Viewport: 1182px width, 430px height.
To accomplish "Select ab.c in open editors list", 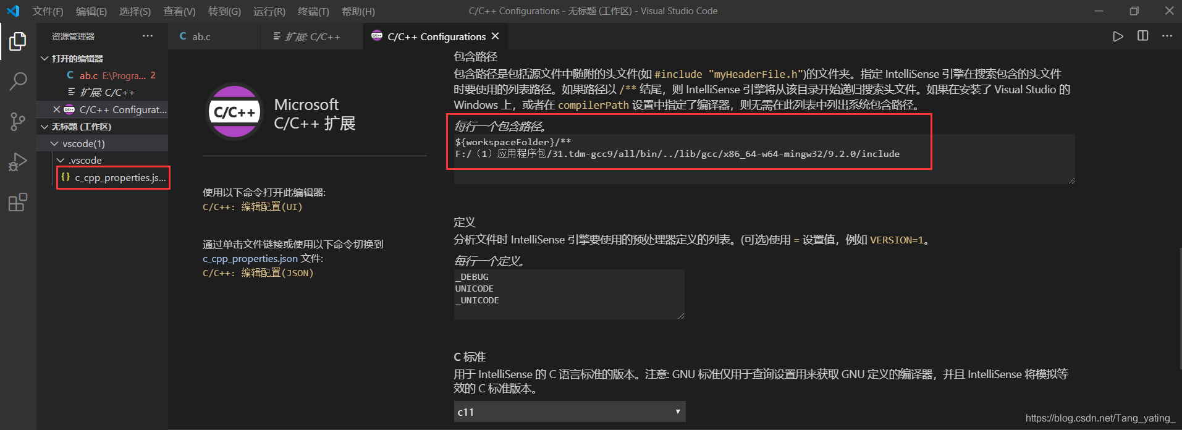I will 103,75.
